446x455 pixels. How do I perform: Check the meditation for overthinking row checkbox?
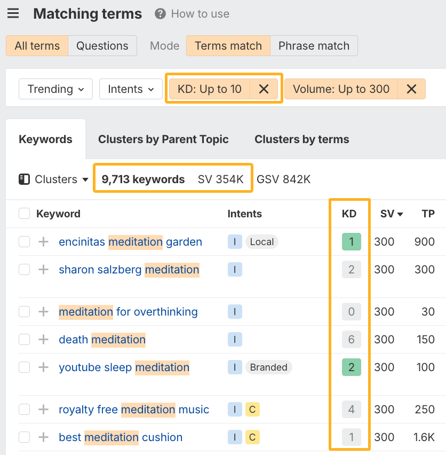pos(25,312)
